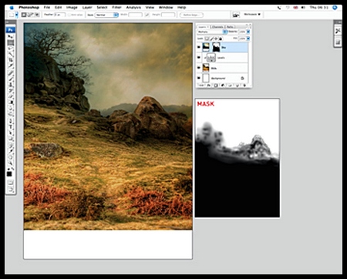Image resolution: width=347 pixels, height=279 pixels.
Task: Switch to the Channels tab
Action: coord(217,27)
